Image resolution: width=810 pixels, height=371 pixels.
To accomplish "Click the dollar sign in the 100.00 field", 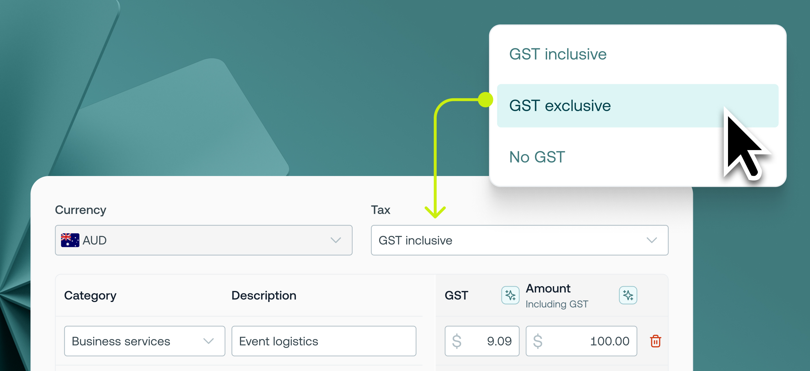I will (x=538, y=341).
